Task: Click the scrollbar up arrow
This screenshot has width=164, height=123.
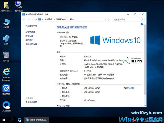Action: point(145,24)
